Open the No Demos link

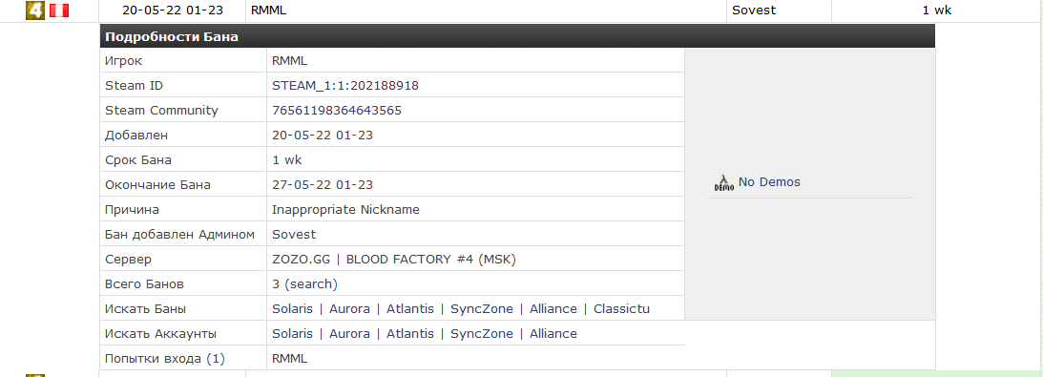(x=769, y=181)
